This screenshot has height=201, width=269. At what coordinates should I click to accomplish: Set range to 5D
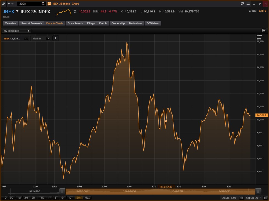pyautogui.click(x=12, y=197)
